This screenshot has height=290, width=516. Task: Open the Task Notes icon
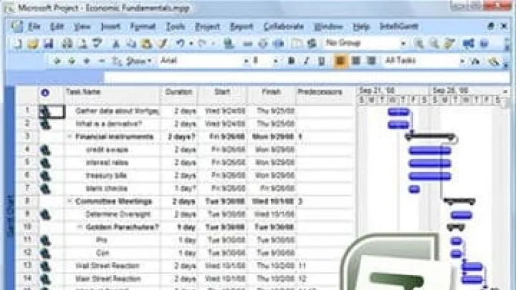tap(297, 43)
